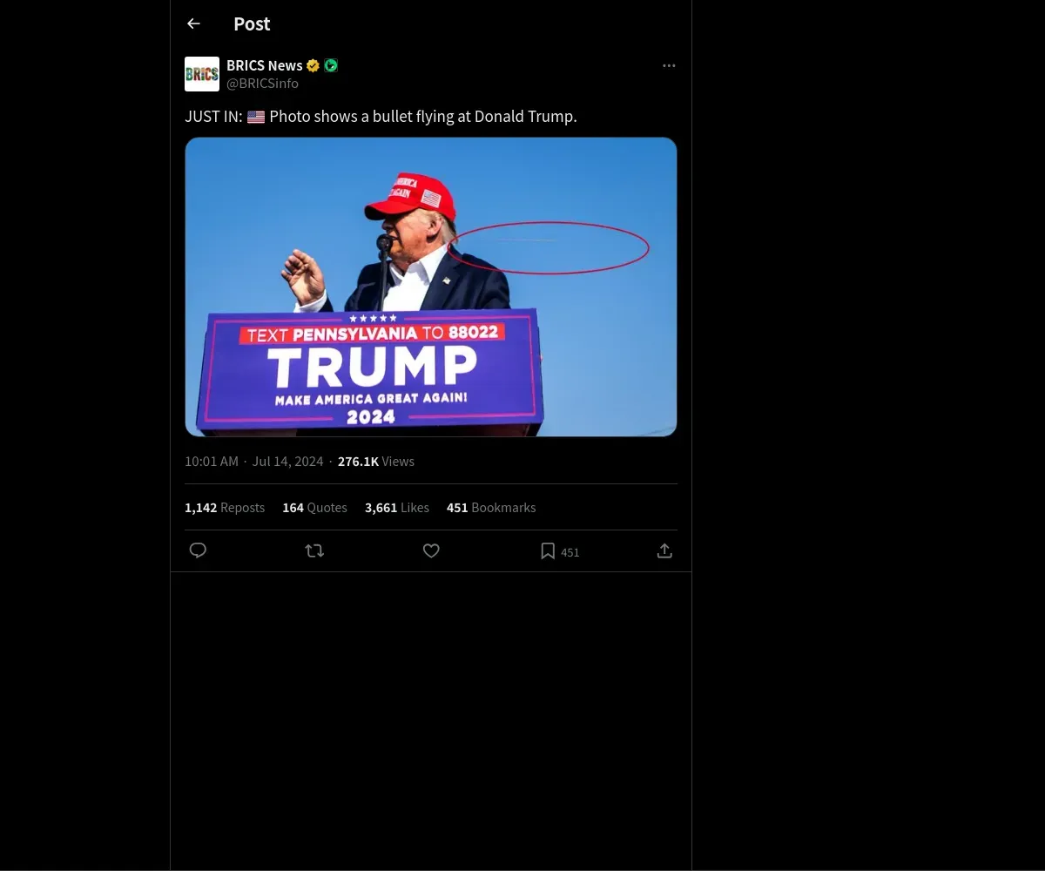Image resolution: width=1045 pixels, height=871 pixels.
Task: Open the 451 Bookmarks count
Action: coord(491,507)
